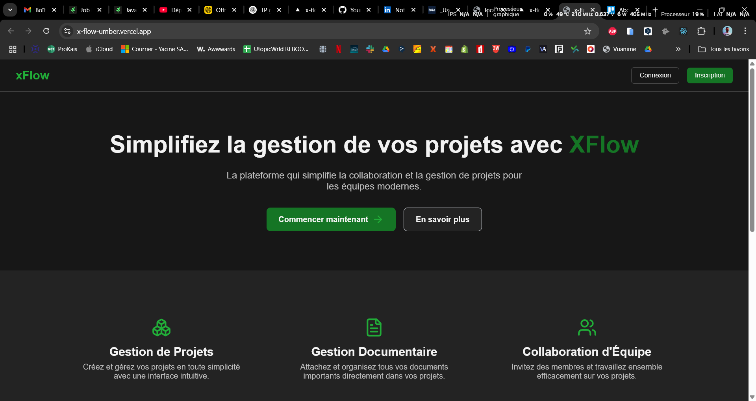Image resolution: width=756 pixels, height=401 pixels.
Task: Click the Gestion Documentaire document icon
Action: click(374, 327)
